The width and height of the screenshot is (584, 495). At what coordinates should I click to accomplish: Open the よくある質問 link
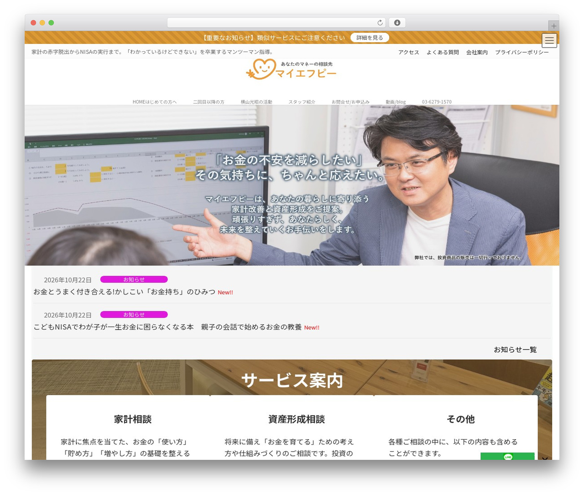(443, 53)
